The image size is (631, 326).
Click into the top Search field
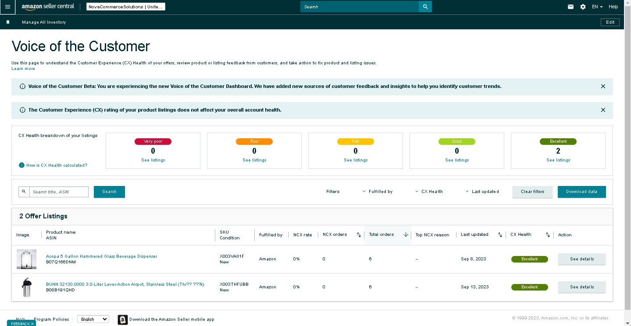click(x=360, y=7)
